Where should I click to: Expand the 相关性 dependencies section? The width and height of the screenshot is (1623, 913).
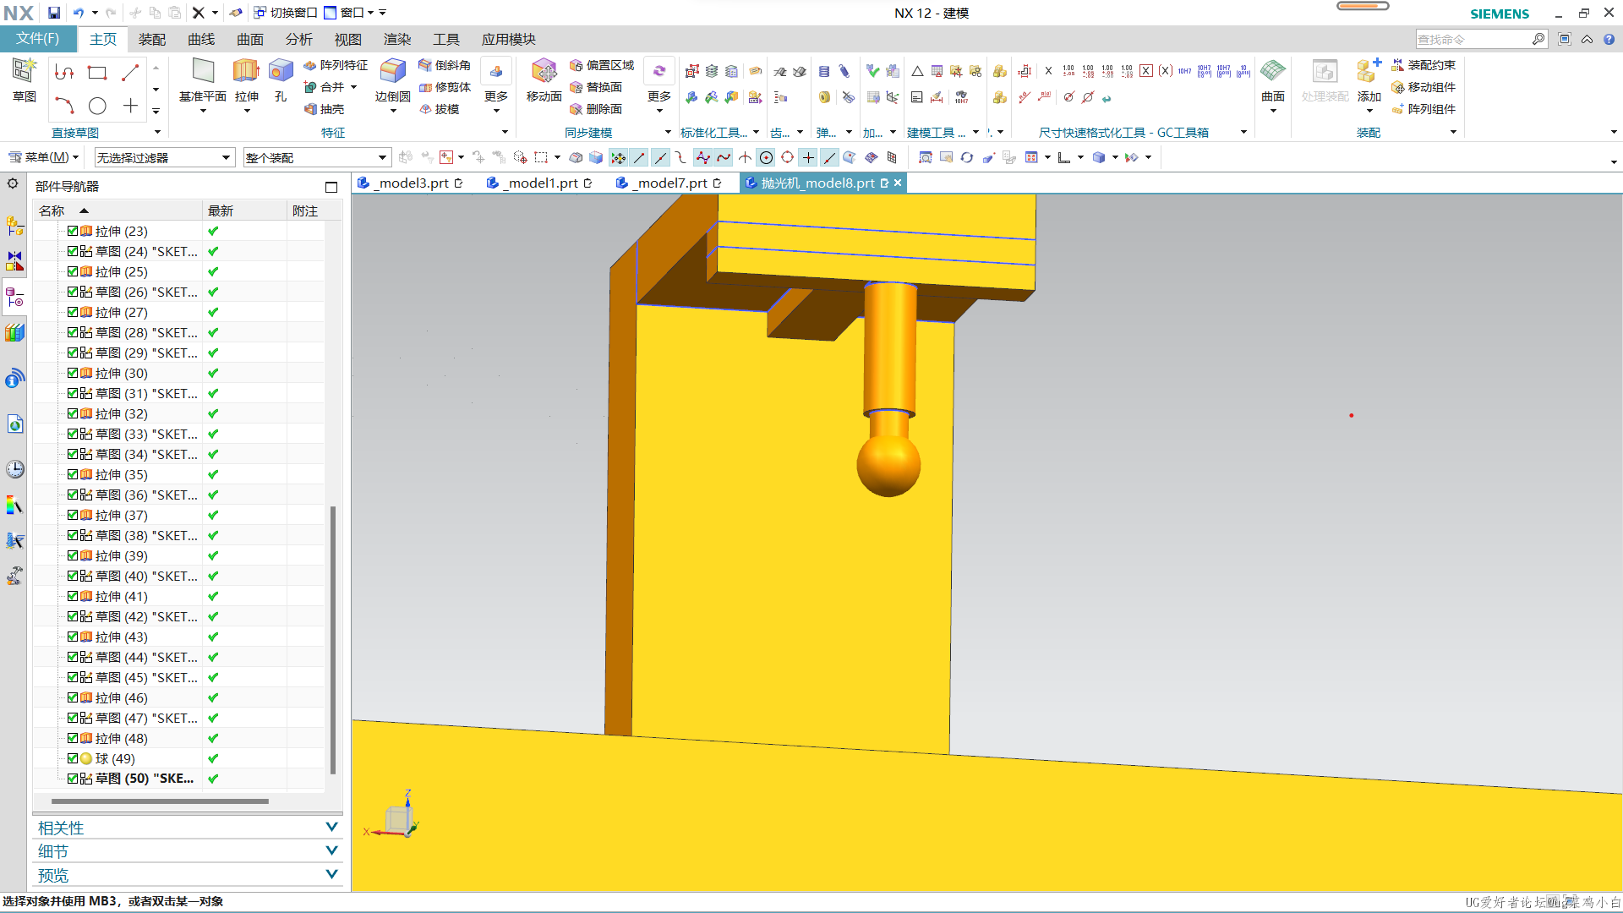(x=188, y=828)
